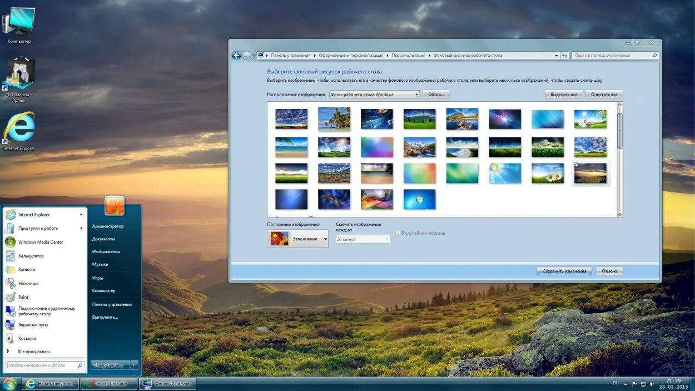695x391 pixels.
Task: Click 'Персонализация' breadcrumb in address bar
Action: tap(408, 56)
